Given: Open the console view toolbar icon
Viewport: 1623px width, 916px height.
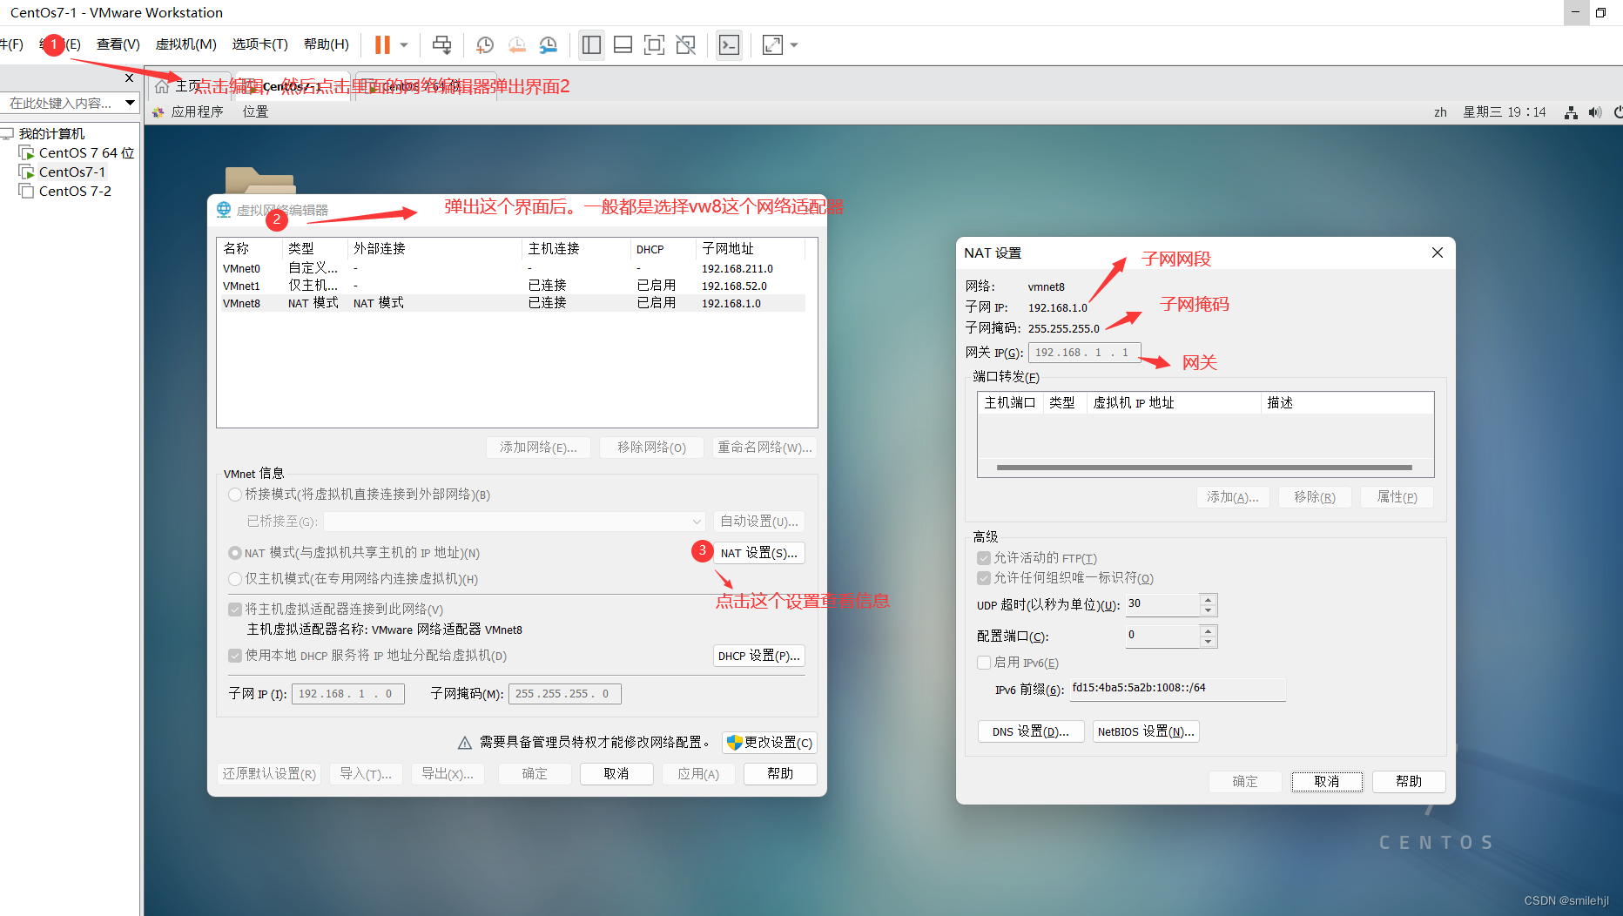Looking at the screenshot, I should 729,45.
